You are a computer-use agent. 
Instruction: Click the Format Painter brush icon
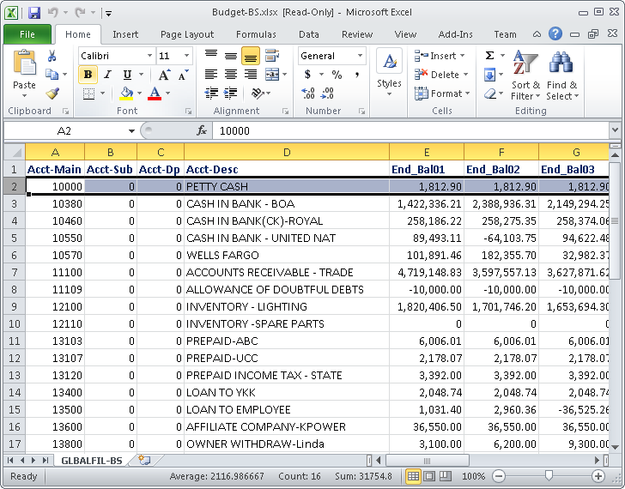click(52, 94)
